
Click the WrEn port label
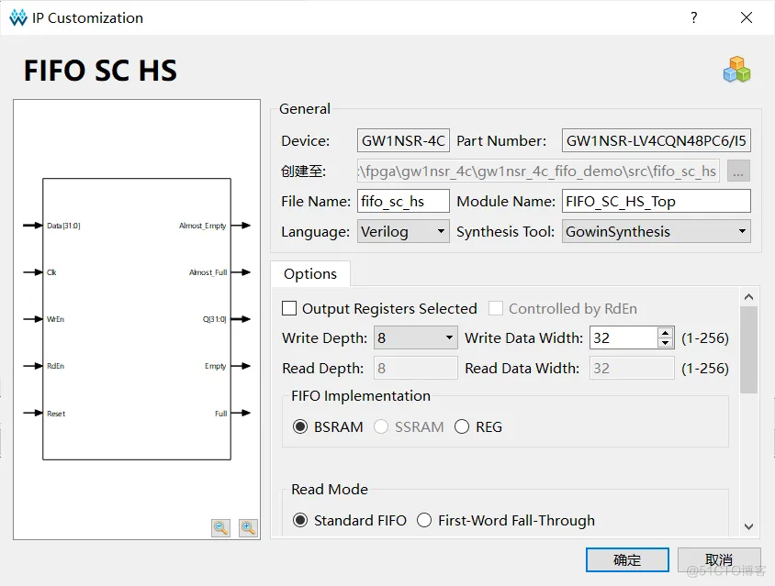pos(55,319)
